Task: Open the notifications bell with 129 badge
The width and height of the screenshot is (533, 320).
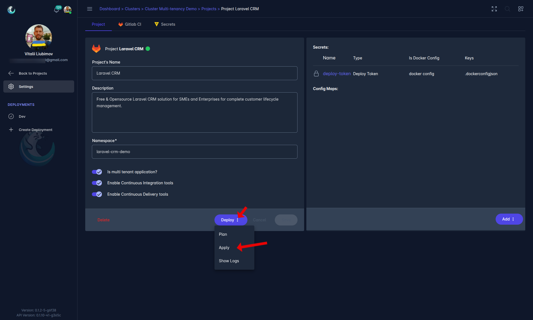Action: click(x=57, y=10)
